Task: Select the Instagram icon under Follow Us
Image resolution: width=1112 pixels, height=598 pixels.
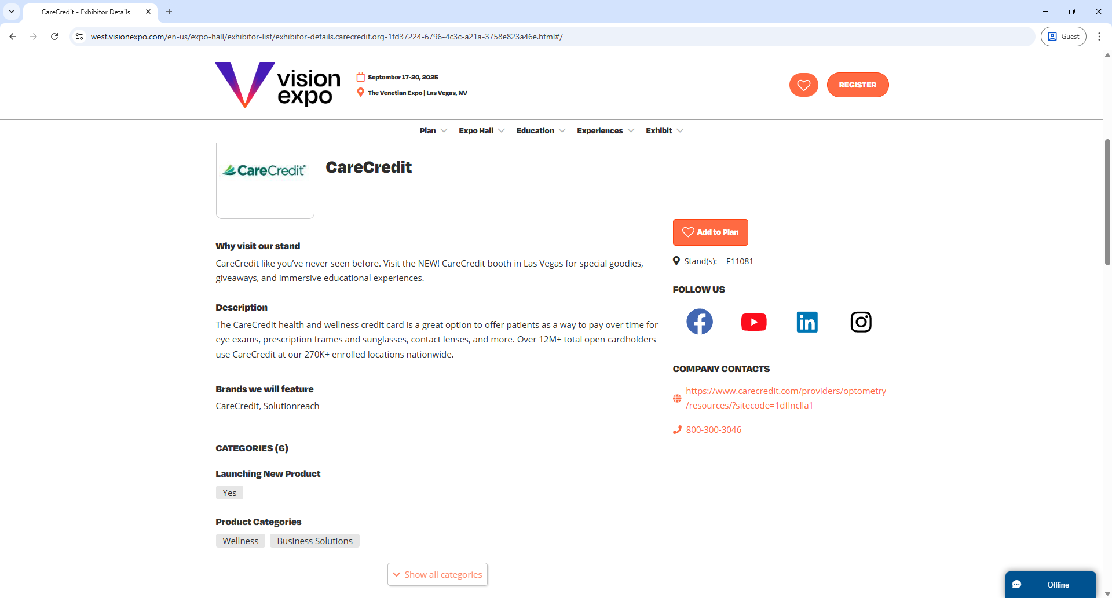Action: pyautogui.click(x=861, y=322)
